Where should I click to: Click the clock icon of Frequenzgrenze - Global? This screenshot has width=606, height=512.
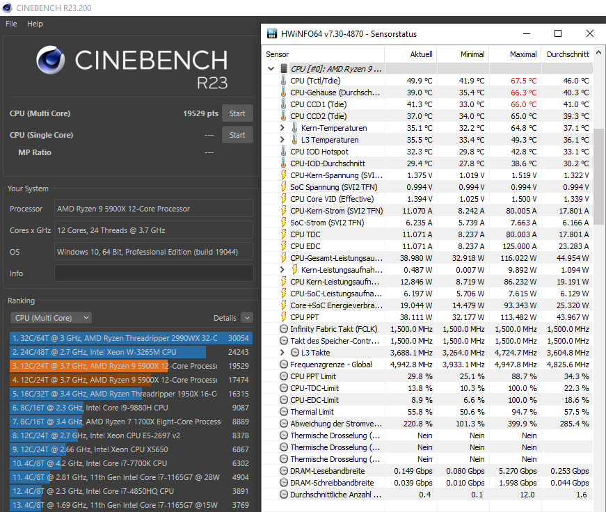click(x=284, y=365)
